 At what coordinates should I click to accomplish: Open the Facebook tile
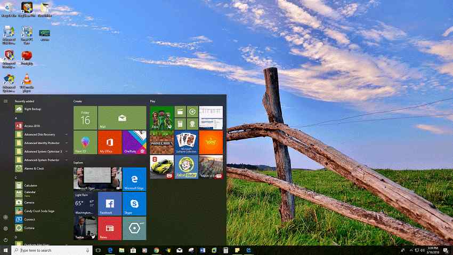point(110,204)
